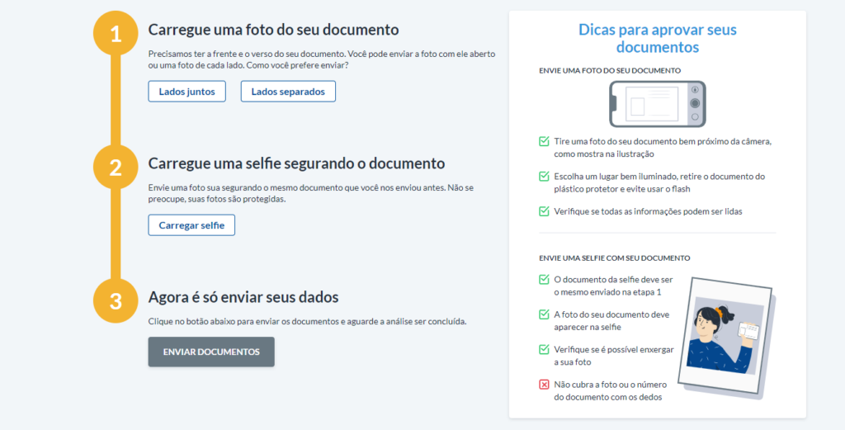Click heading 'Agora é só enviar seus dados'
Screen dimensions: 845x430
[243, 297]
